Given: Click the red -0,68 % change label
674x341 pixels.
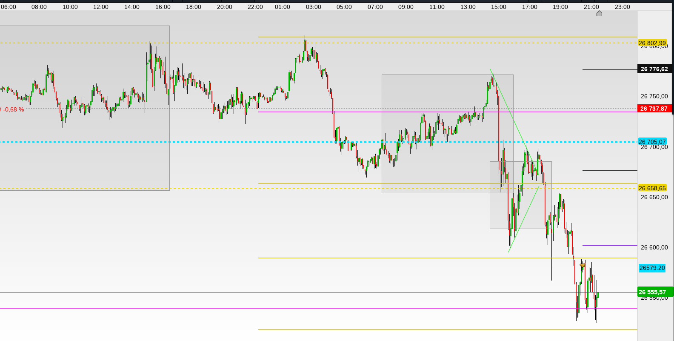Looking at the screenshot, I should 13,109.
